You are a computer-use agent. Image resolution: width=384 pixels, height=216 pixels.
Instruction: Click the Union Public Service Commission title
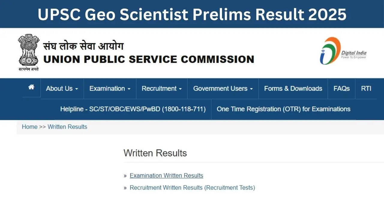[149, 59]
